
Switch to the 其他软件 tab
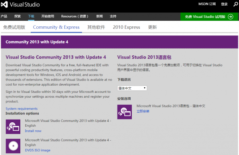pos(96,27)
